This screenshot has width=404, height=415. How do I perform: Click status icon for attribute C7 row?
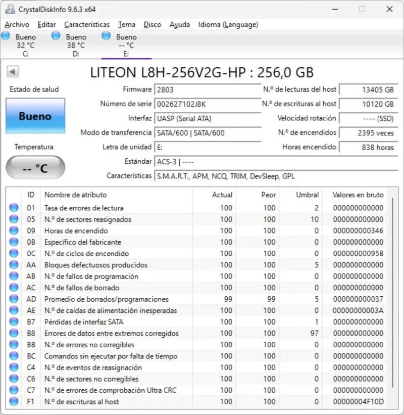14,390
